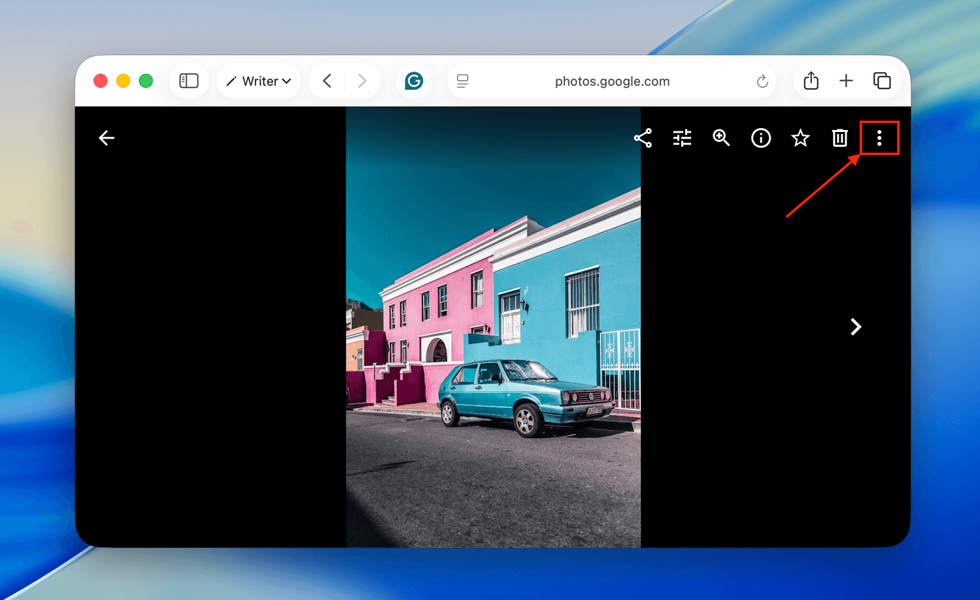Screen dimensions: 980x600
Task: Open a new tab with plus
Action: tap(846, 81)
